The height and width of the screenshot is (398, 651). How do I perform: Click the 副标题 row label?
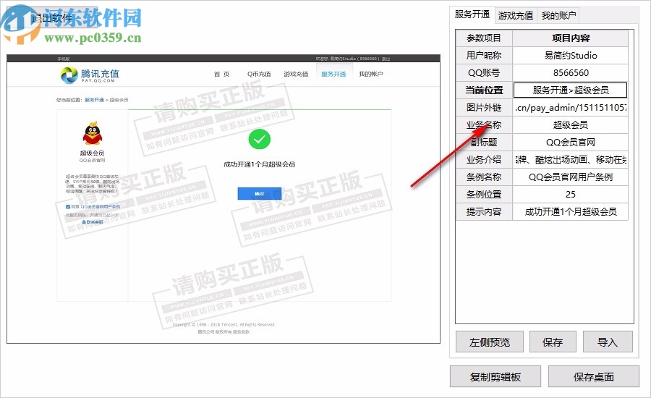tap(484, 143)
